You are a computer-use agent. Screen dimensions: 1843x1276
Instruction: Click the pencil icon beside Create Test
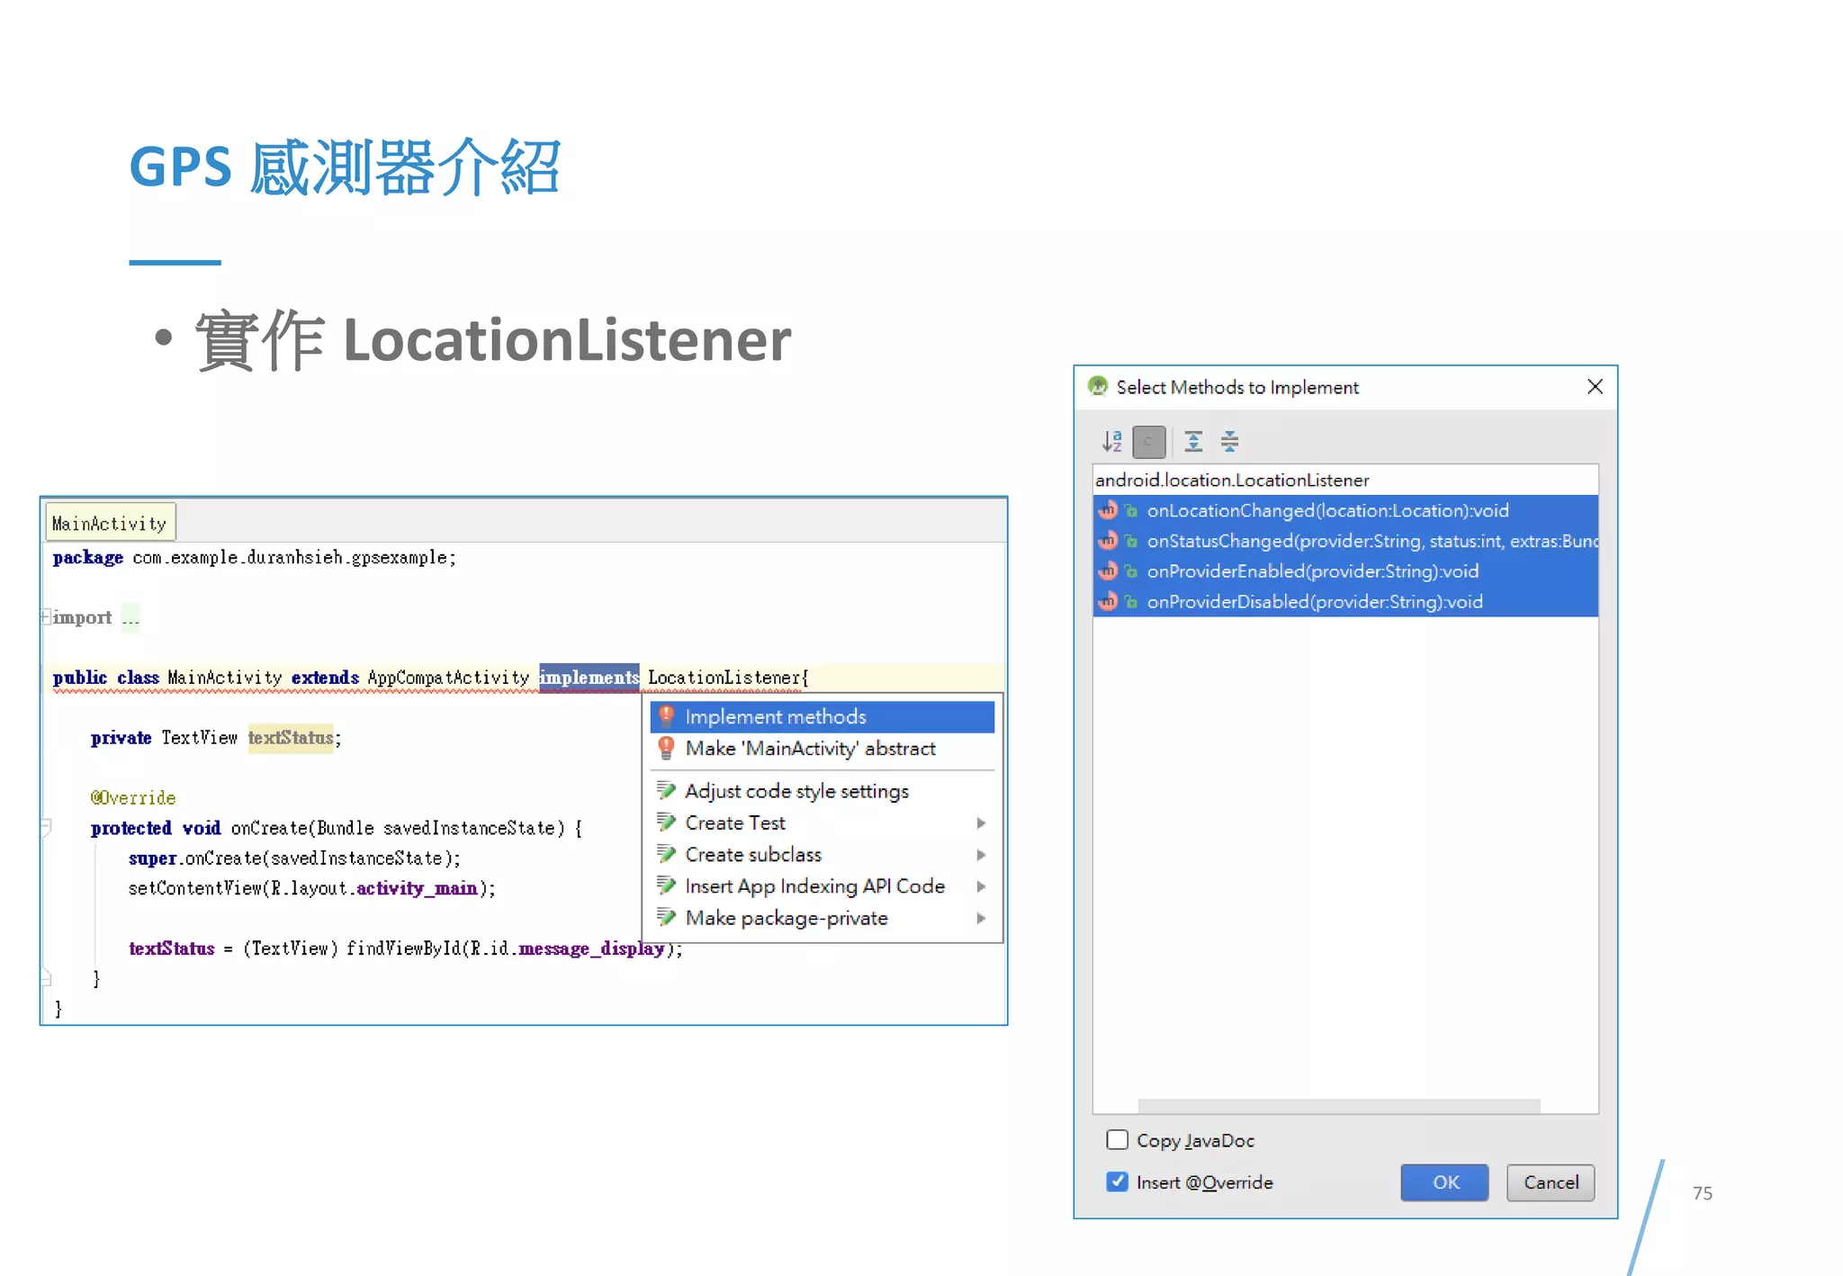tap(666, 822)
